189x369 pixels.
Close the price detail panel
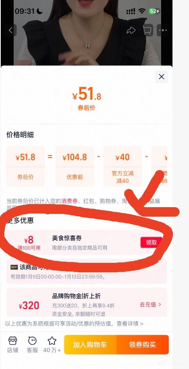(x=161, y=77)
